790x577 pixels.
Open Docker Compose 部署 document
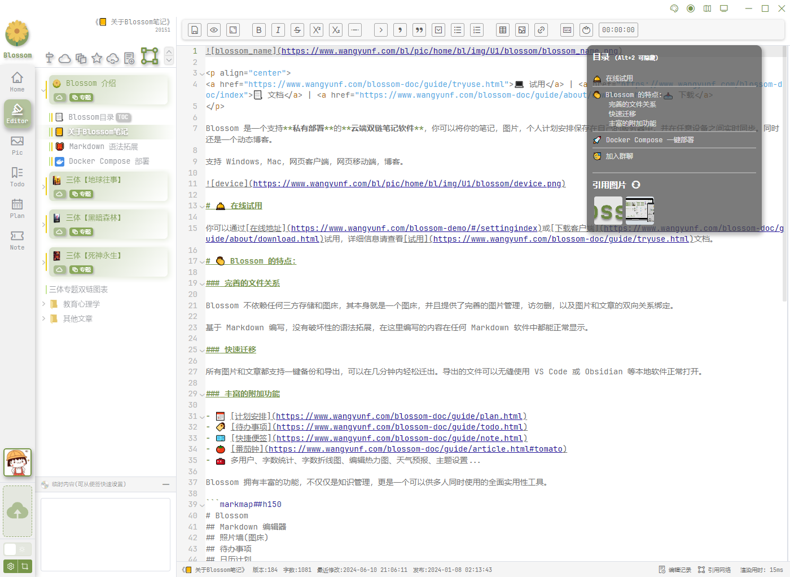tap(108, 161)
